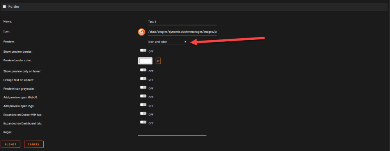Viewport: 390px width, 151px height.
Task: Enable Show preview only on hover
Action: pyautogui.click(x=143, y=70)
